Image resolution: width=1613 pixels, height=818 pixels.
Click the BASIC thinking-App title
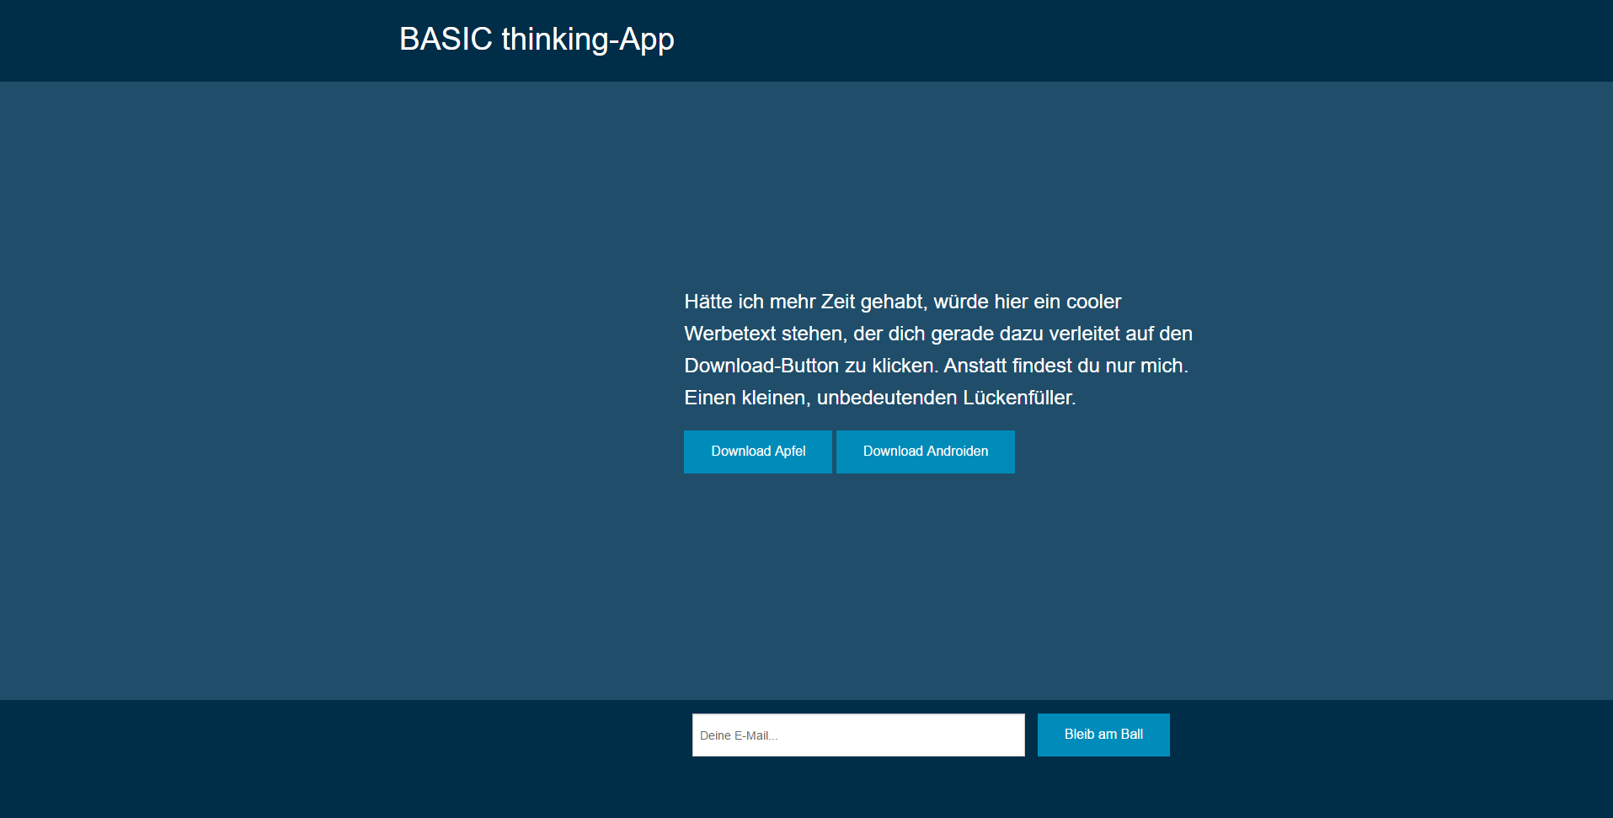coord(537,40)
